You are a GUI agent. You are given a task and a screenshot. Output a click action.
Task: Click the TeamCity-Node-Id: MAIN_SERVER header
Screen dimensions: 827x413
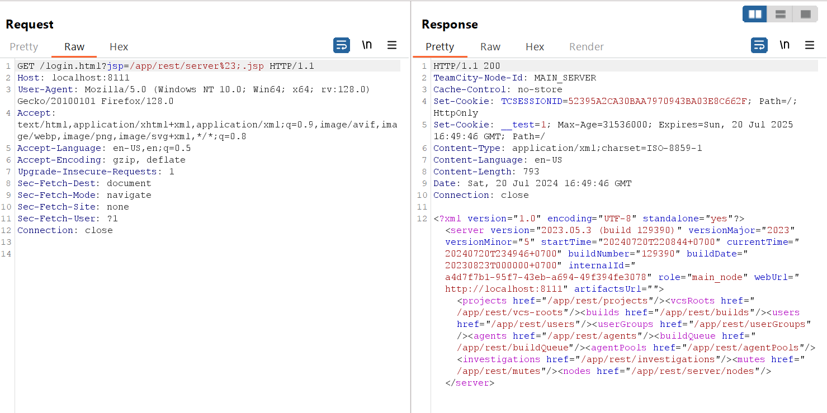[514, 78]
